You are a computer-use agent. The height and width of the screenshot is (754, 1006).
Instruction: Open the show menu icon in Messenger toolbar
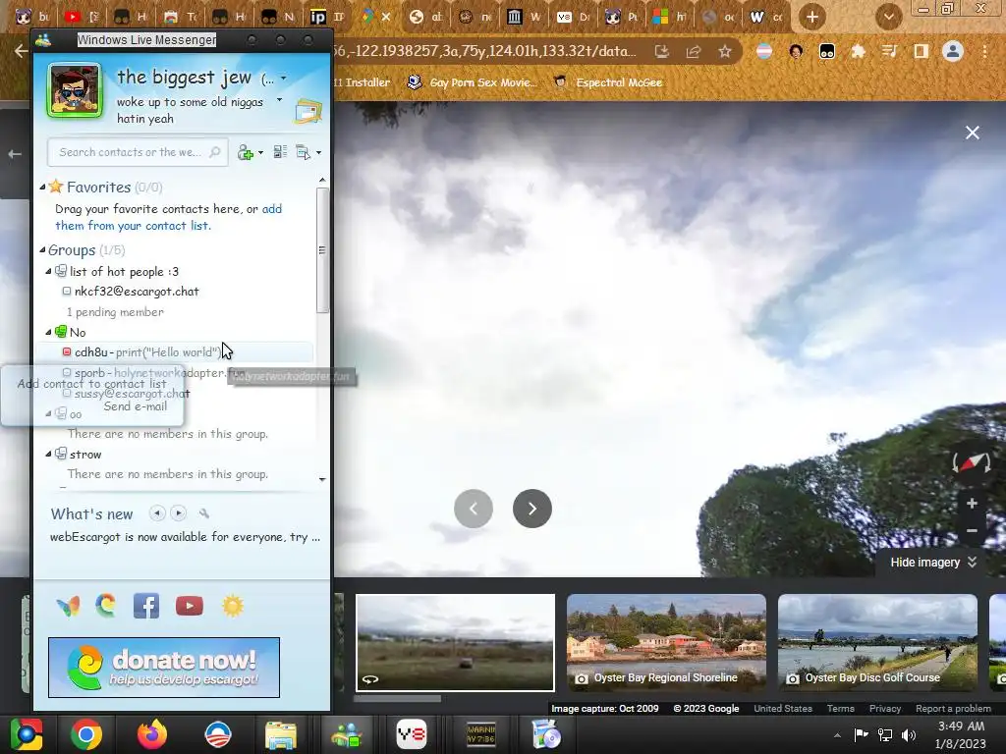coord(307,152)
